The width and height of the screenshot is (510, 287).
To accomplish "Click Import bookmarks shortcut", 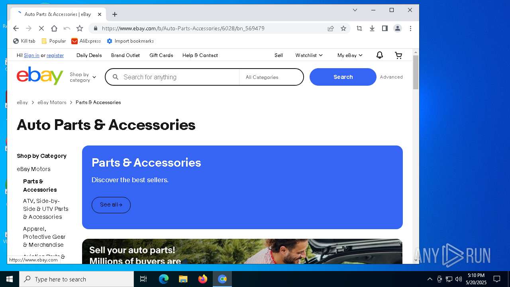I will 130,41.
